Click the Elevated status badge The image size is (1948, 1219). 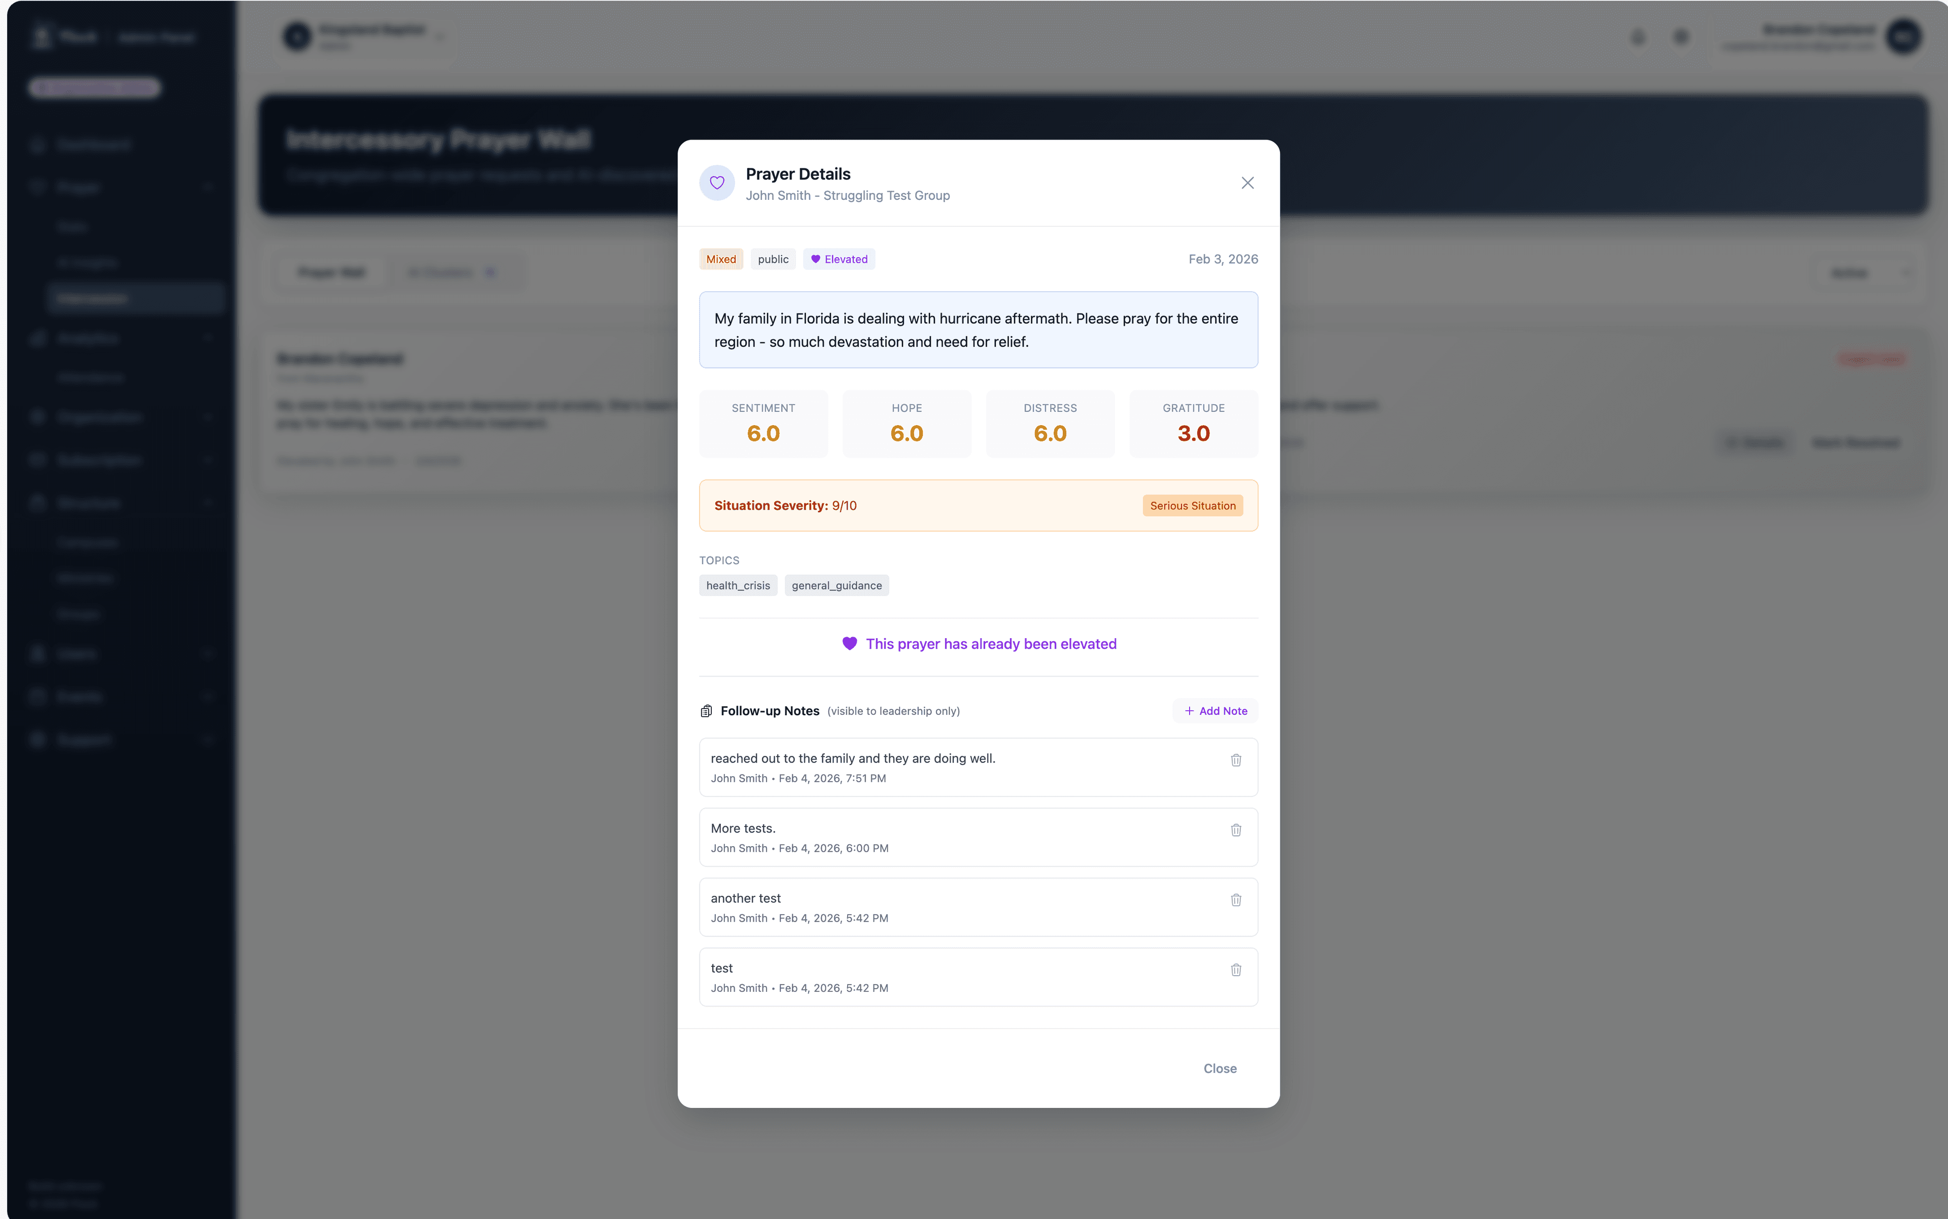pos(839,259)
